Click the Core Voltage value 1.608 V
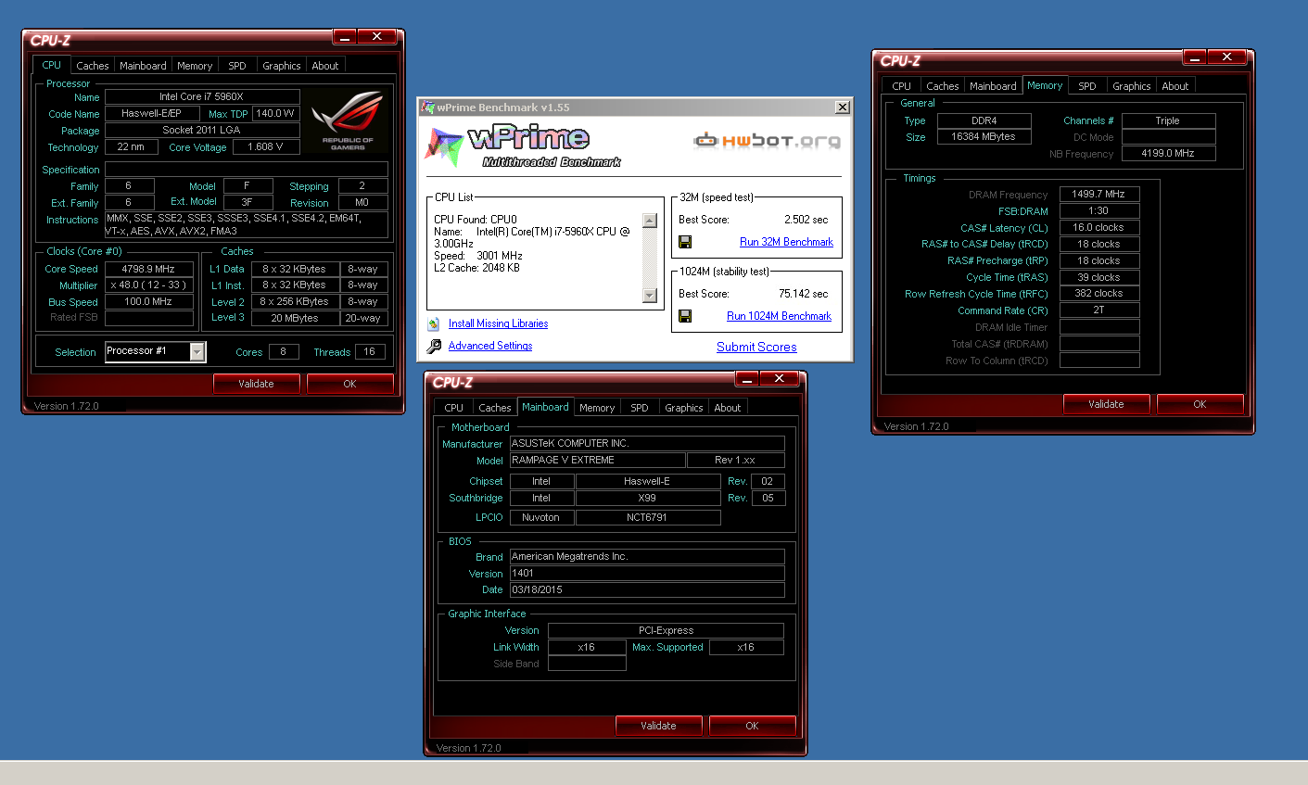1308x785 pixels. point(265,146)
